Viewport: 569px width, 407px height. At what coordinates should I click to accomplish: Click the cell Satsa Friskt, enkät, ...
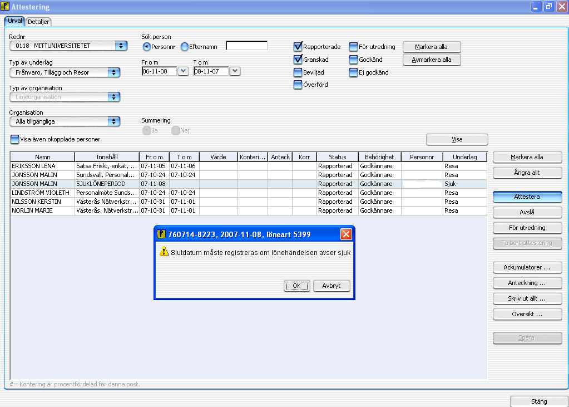pyautogui.click(x=107, y=166)
